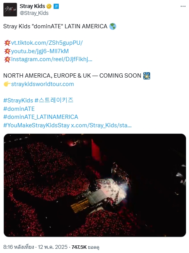Image resolution: width=189 pixels, height=253 pixels.
Task: Click the #dominATE_LATINAMERICA hashtag
Action: pyautogui.click(x=41, y=117)
